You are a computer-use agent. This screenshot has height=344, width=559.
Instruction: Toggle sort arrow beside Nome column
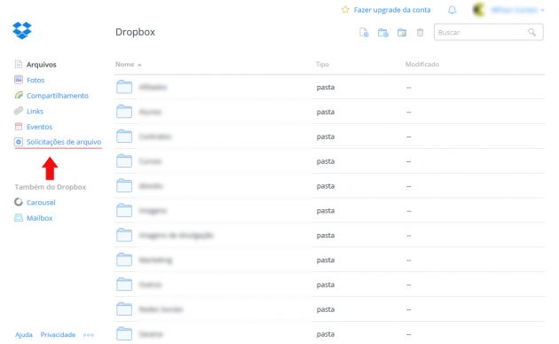(x=139, y=65)
